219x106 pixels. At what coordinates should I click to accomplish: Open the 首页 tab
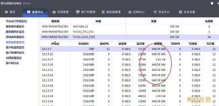point(10,12)
